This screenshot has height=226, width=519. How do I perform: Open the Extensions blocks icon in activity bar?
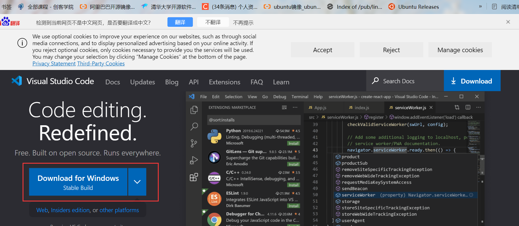click(x=194, y=177)
